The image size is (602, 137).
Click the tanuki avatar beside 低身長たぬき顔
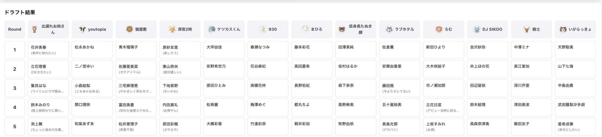point(342,29)
